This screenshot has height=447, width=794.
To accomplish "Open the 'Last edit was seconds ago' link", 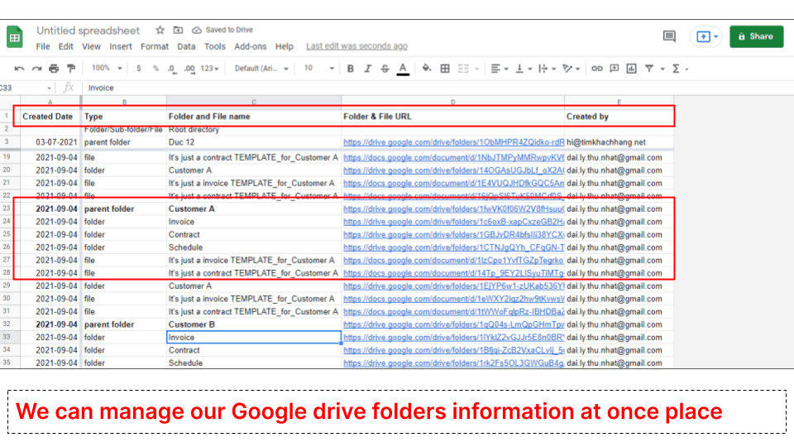I will (x=356, y=46).
